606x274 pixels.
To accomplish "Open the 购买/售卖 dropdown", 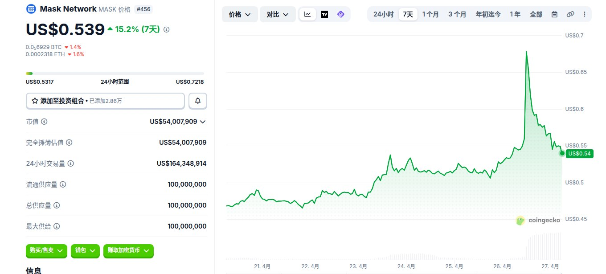I will (x=47, y=250).
